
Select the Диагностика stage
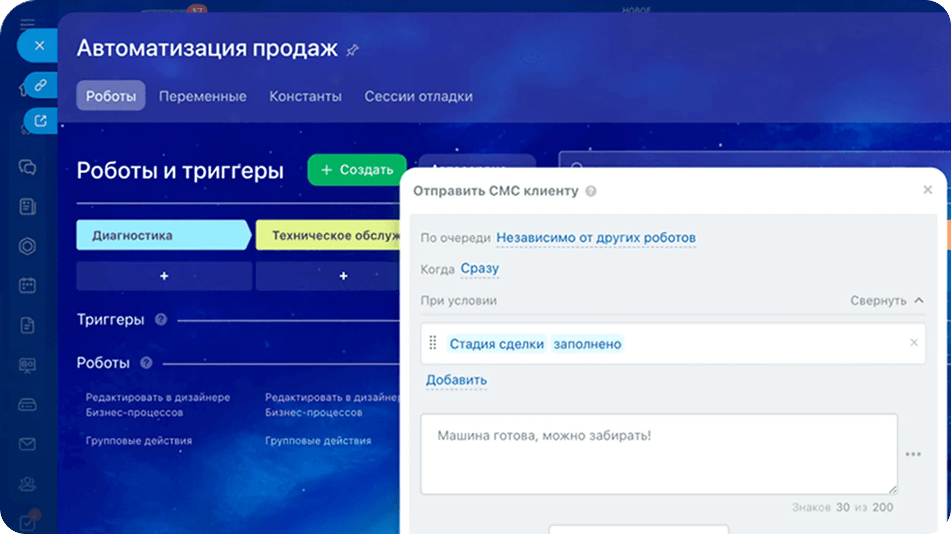pyautogui.click(x=164, y=235)
